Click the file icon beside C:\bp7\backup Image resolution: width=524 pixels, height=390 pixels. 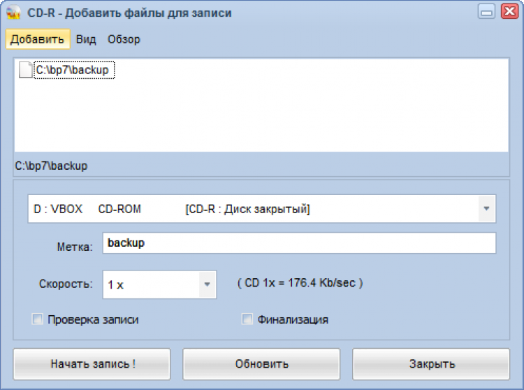(25, 71)
